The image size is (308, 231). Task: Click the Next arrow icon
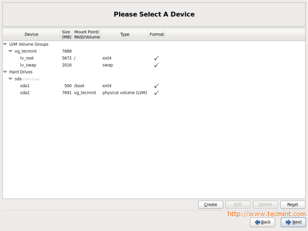(288, 222)
